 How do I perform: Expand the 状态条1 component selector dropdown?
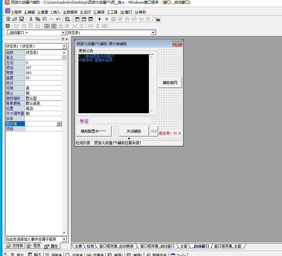pos(153,33)
